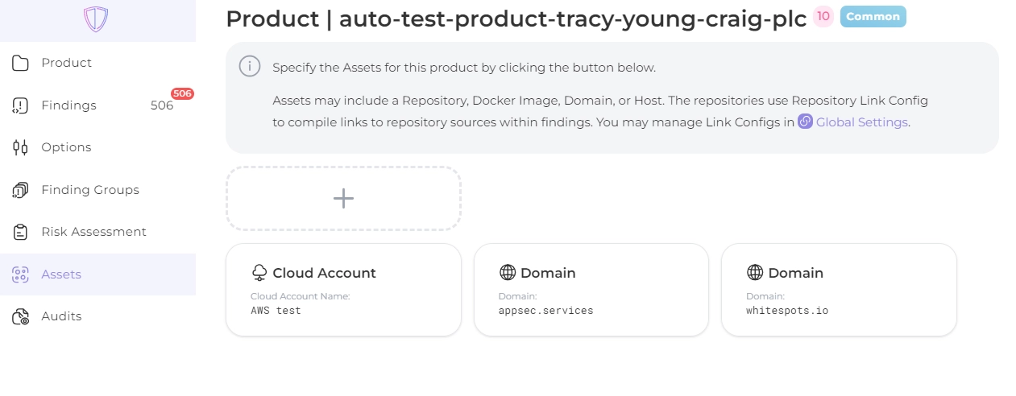Go to Risk Assessment section
The image size is (1016, 396).
point(93,232)
